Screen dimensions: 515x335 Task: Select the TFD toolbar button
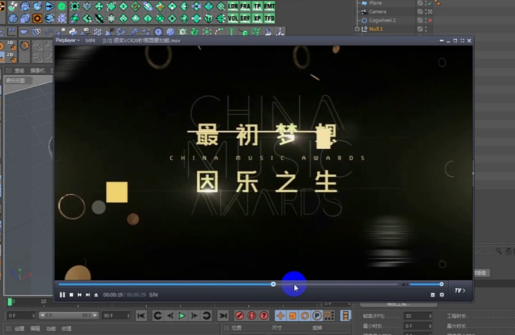click(x=269, y=18)
